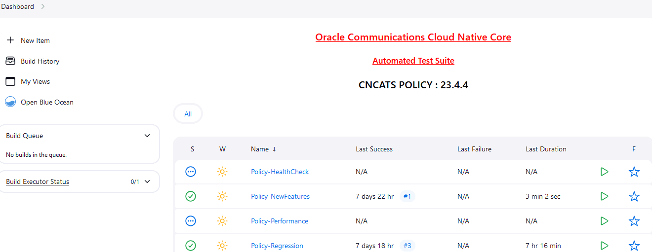Screen dimensions: 652x252
Task: Open the My Views link
Action: (x=35, y=81)
